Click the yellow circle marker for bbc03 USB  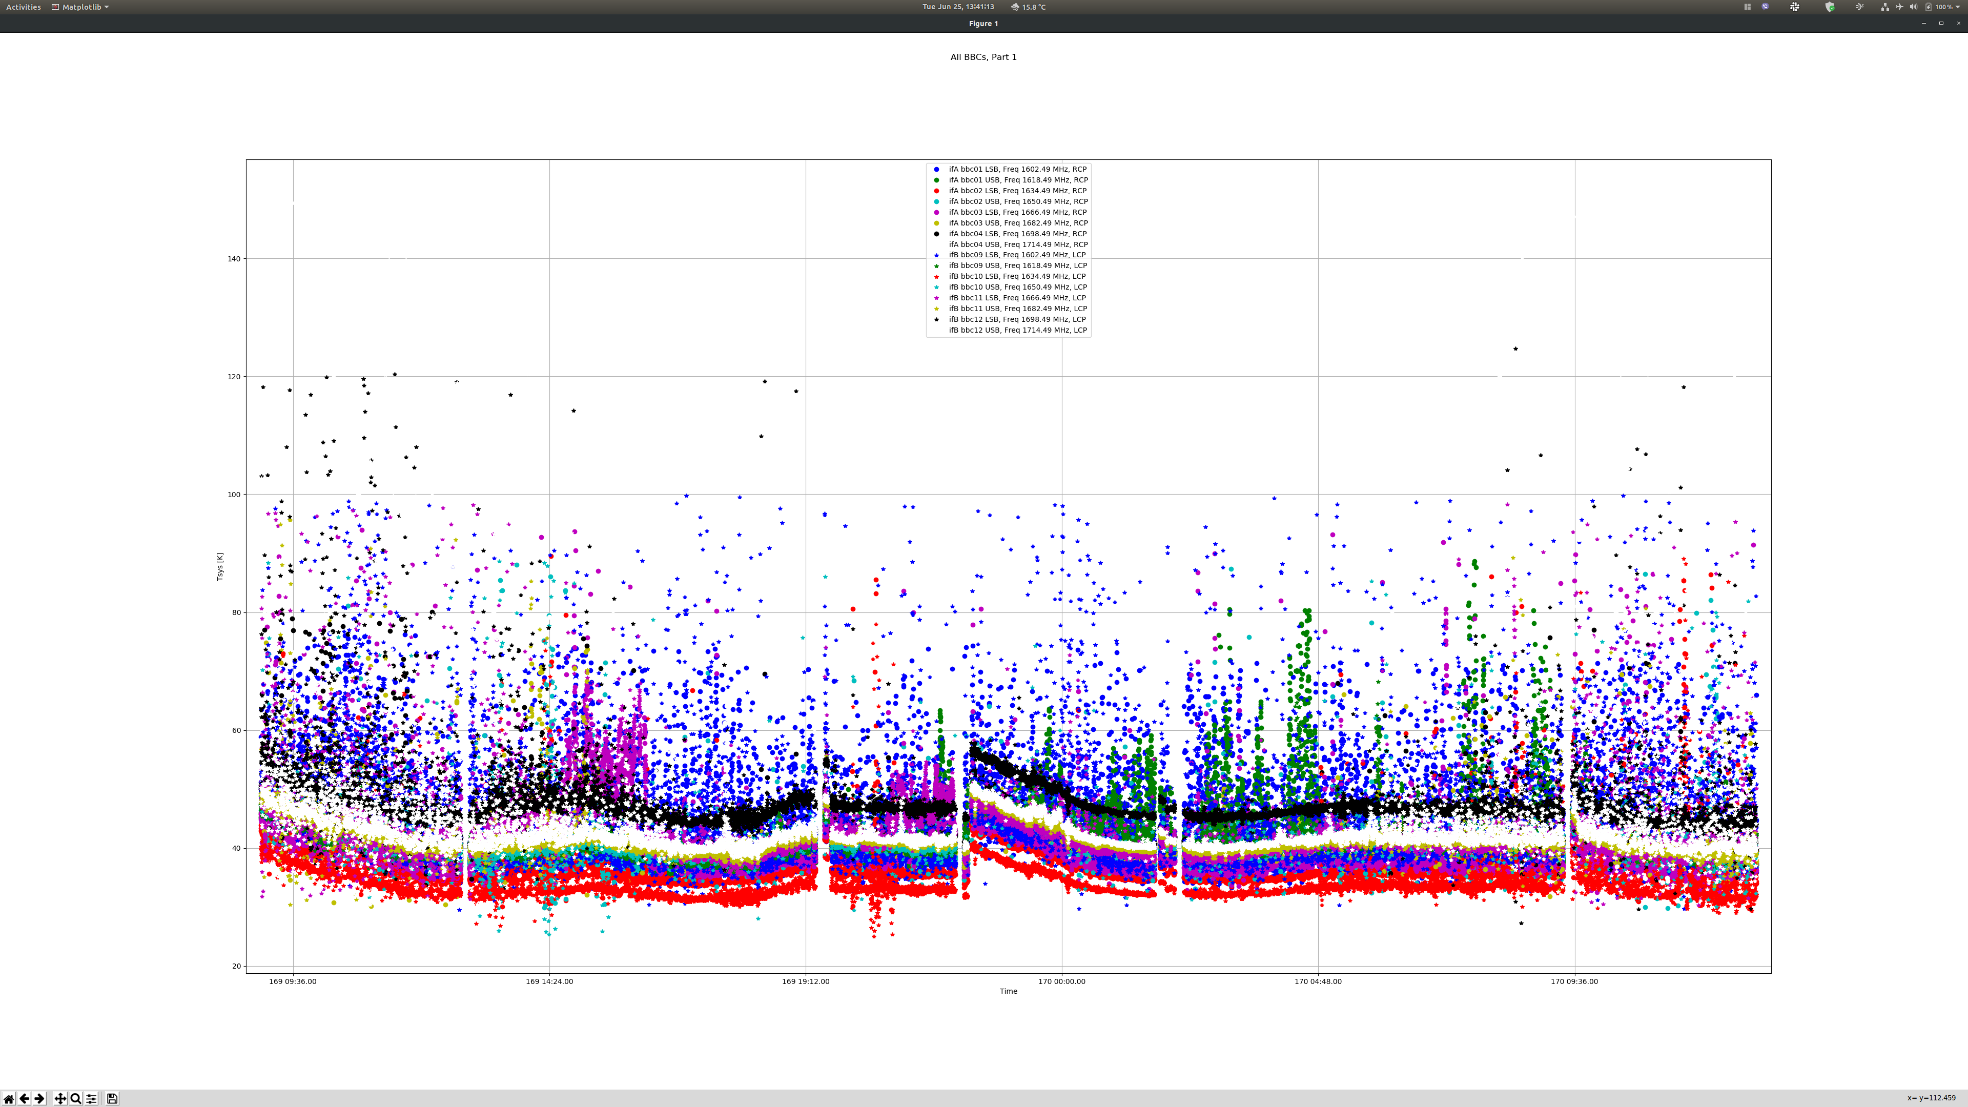[x=937, y=223]
